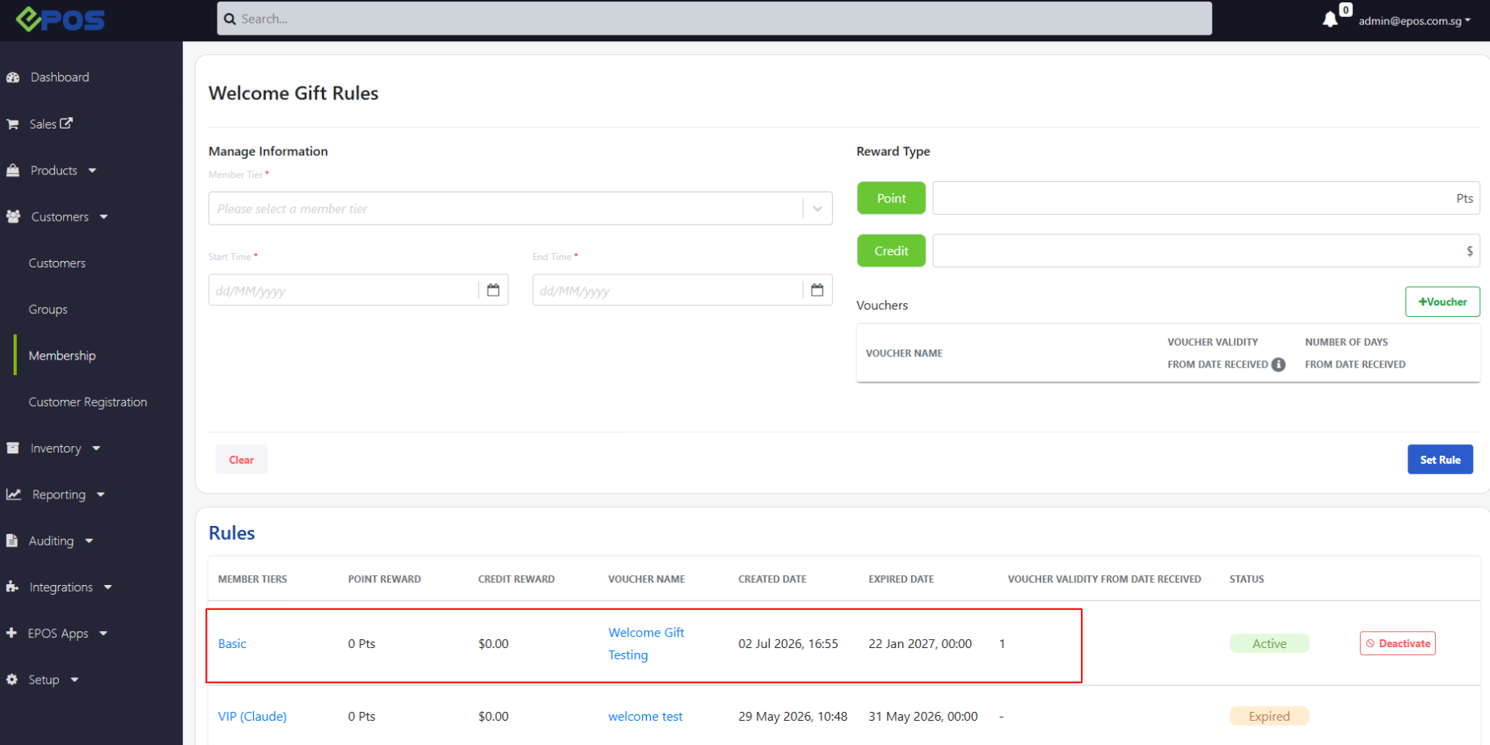Open Sales in sidebar
Image resolution: width=1490 pixels, height=745 pixels.
click(43, 124)
